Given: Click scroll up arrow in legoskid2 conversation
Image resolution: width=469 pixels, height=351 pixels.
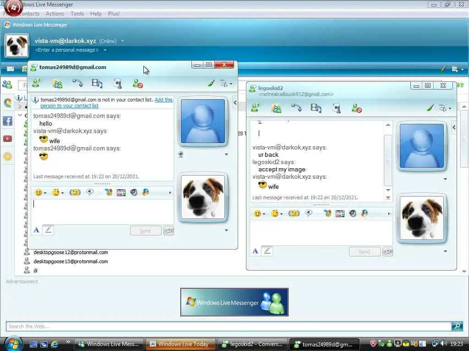Looking at the screenshot, I should [x=388, y=125].
